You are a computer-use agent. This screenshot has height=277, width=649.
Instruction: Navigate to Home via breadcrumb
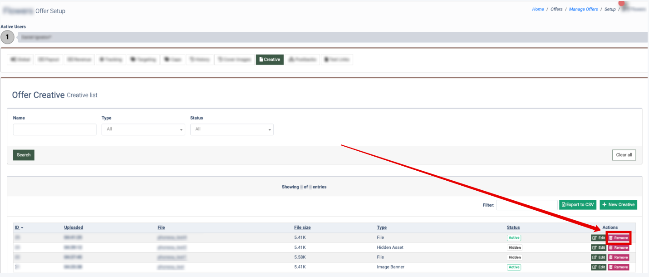pos(538,9)
